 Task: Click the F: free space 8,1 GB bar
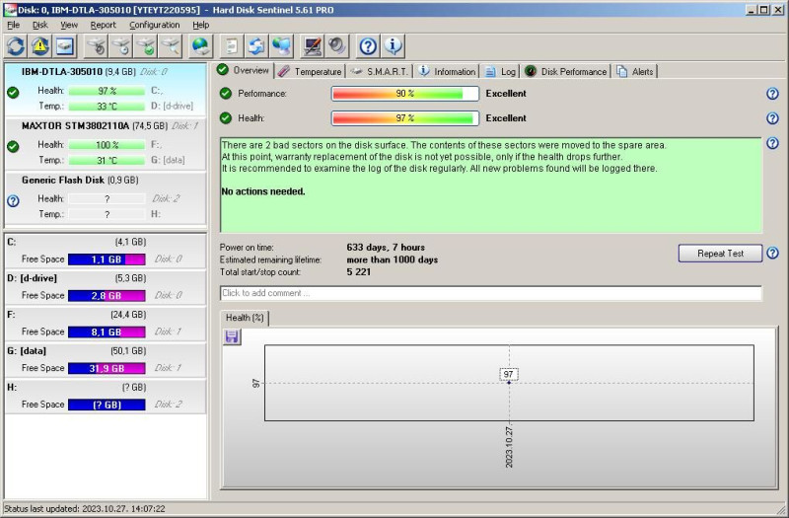(107, 332)
